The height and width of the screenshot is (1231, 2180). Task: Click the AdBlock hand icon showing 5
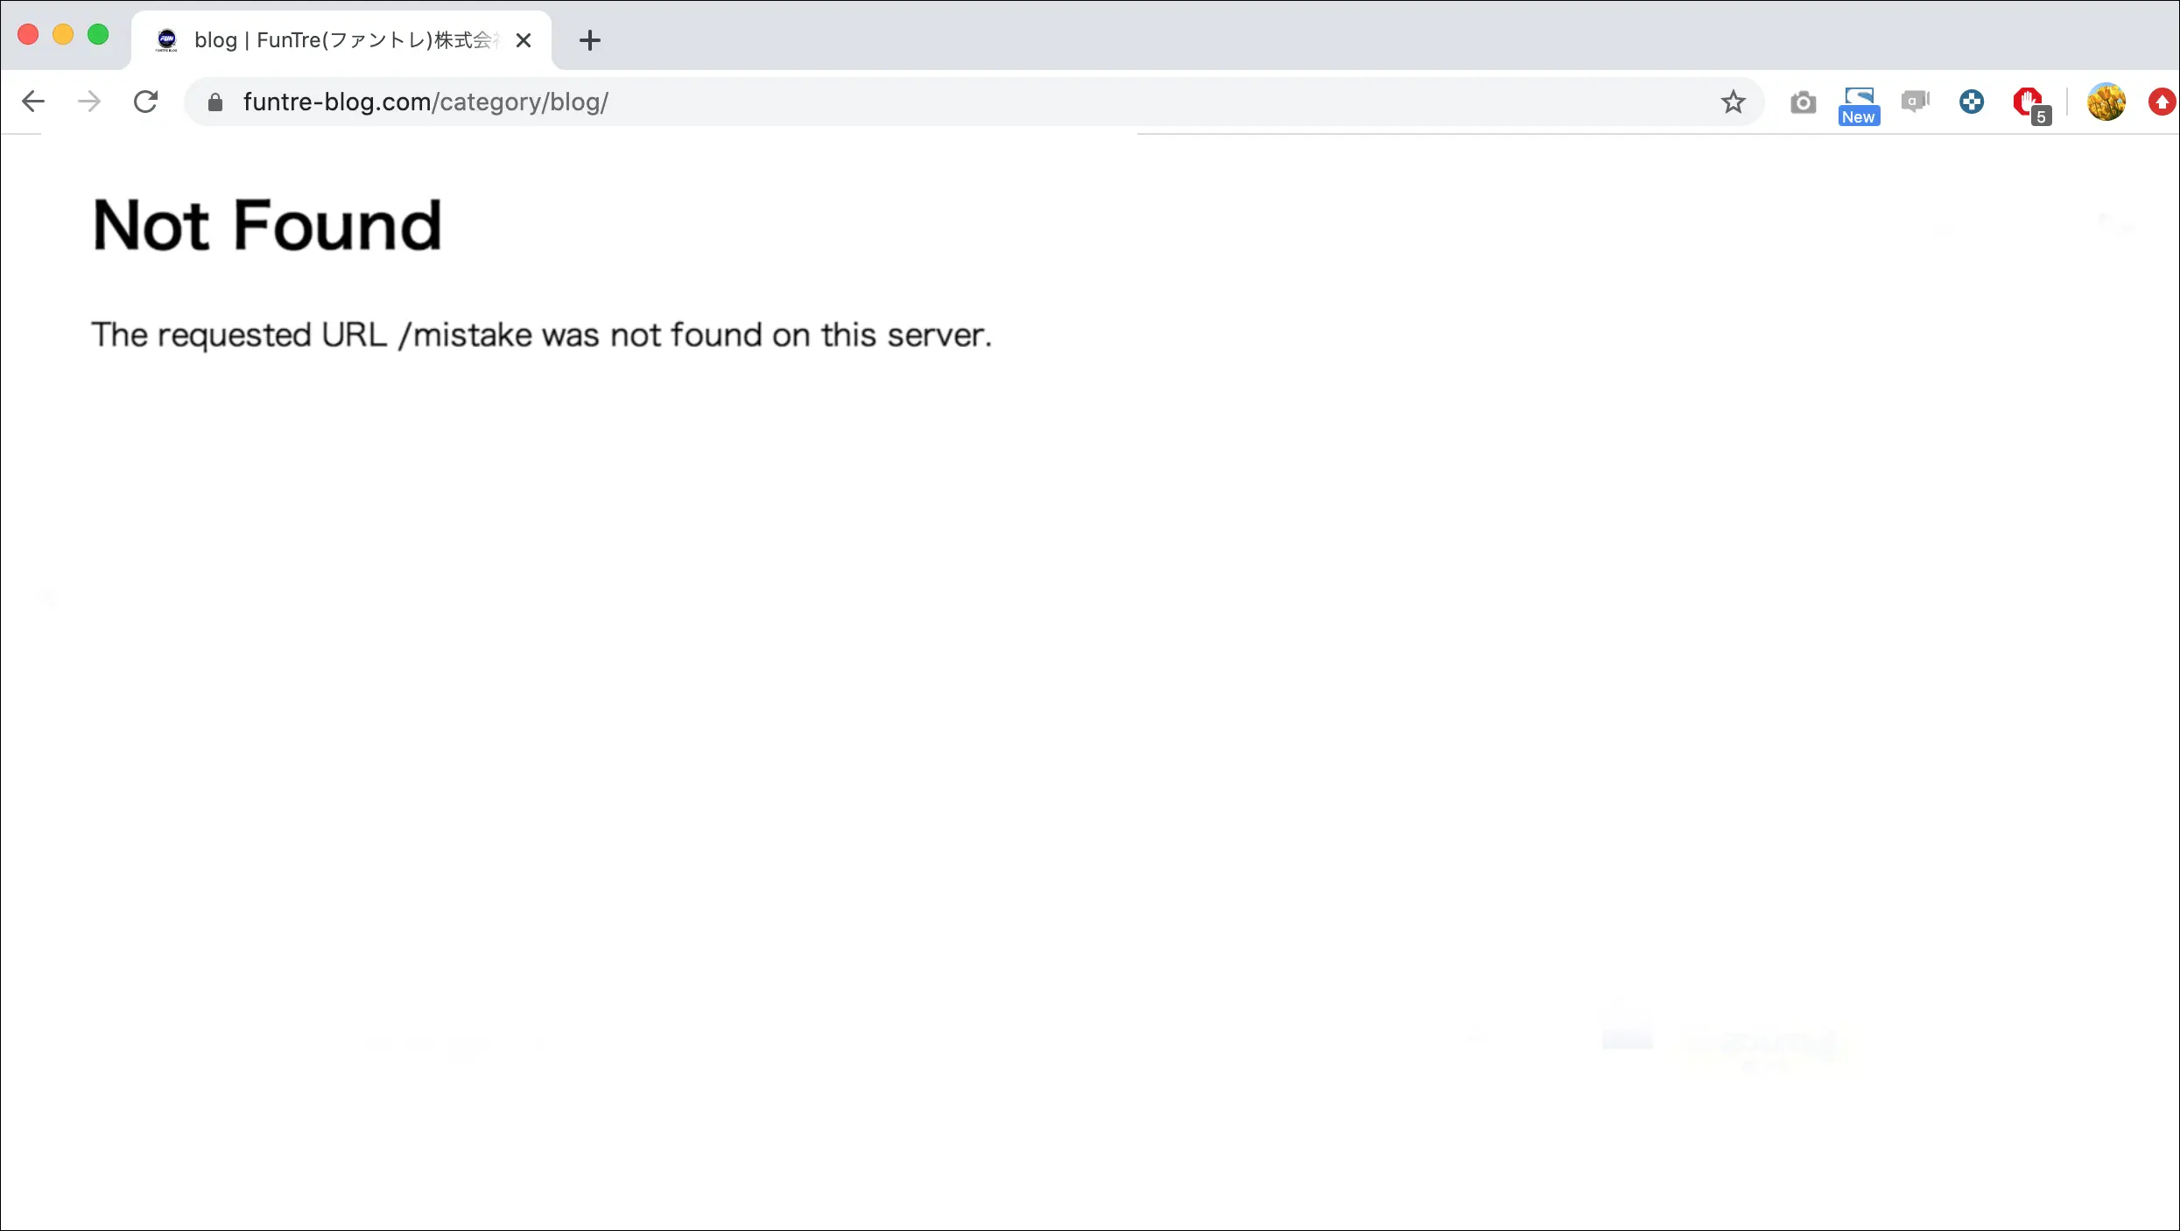pyautogui.click(x=2029, y=102)
